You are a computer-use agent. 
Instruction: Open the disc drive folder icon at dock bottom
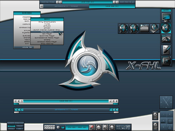pos(166,61)
